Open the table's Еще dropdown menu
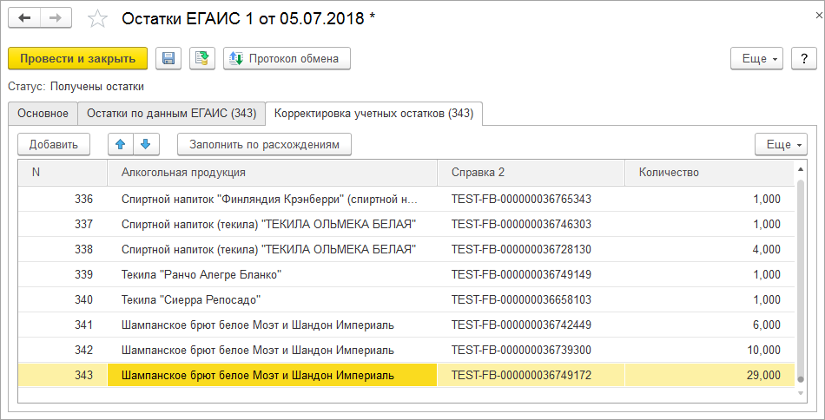 click(x=782, y=144)
